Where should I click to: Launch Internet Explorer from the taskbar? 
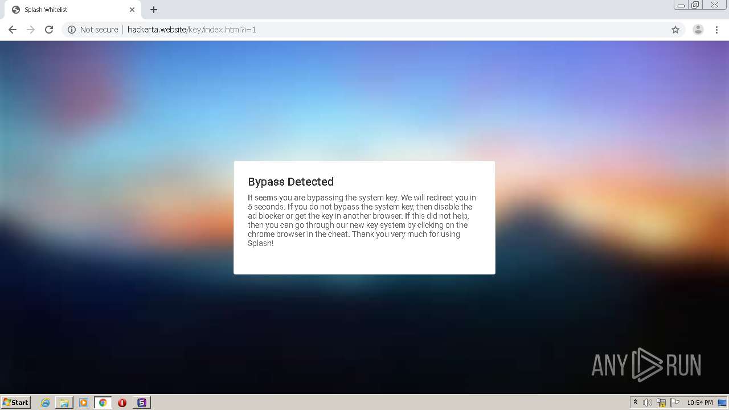(46, 403)
